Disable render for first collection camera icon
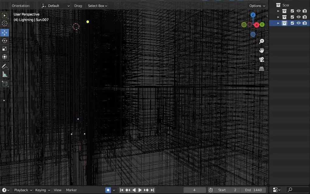The image size is (310, 194). [305, 11]
